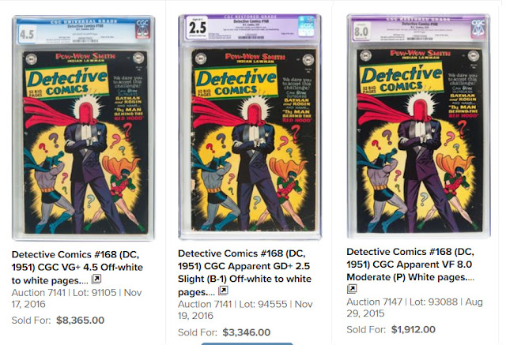Image resolution: width=506 pixels, height=345 pixels.
Task: Click Auction 7141 Lot 94555 details text
Action: pyautogui.click(x=245, y=309)
